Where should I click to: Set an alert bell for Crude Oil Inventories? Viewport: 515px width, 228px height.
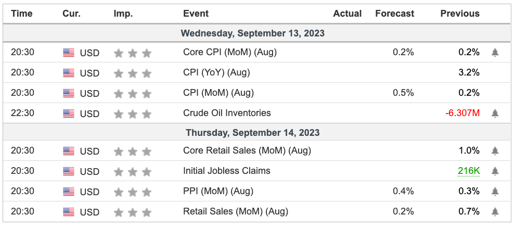[495, 113]
